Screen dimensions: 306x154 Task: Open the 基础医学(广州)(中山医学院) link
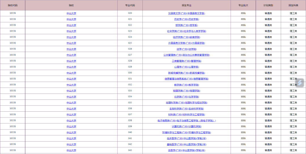pyautogui.click(x=186, y=144)
